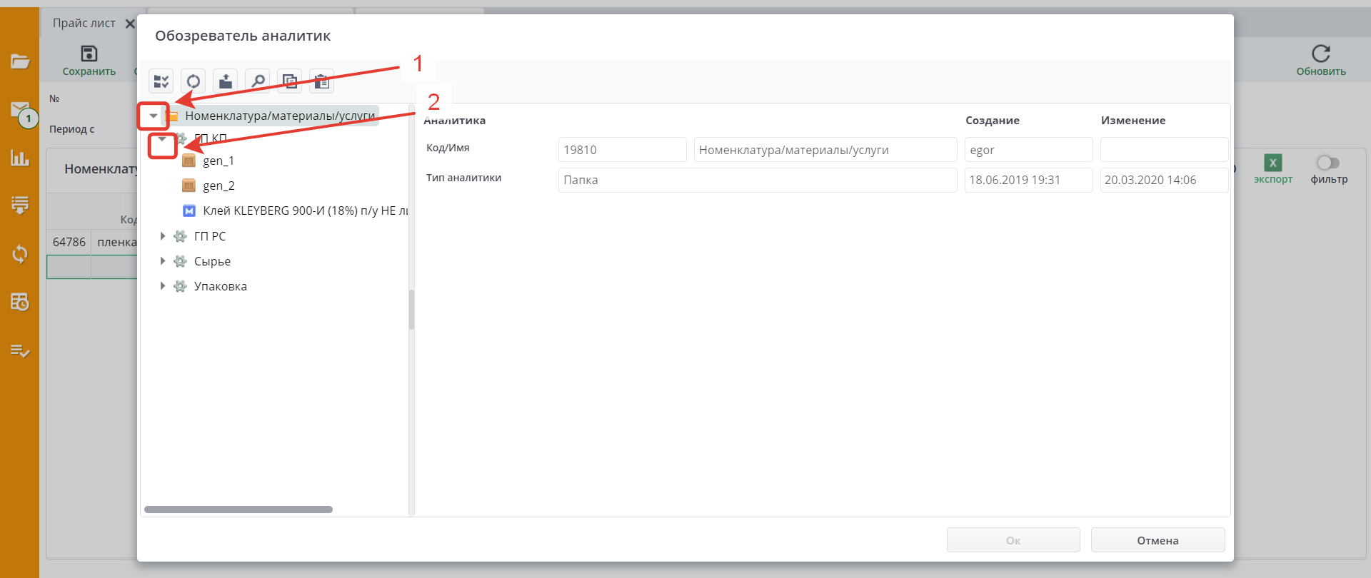Select the Упаковка tree item label
This screenshot has width=1371, height=578.
pos(221,286)
